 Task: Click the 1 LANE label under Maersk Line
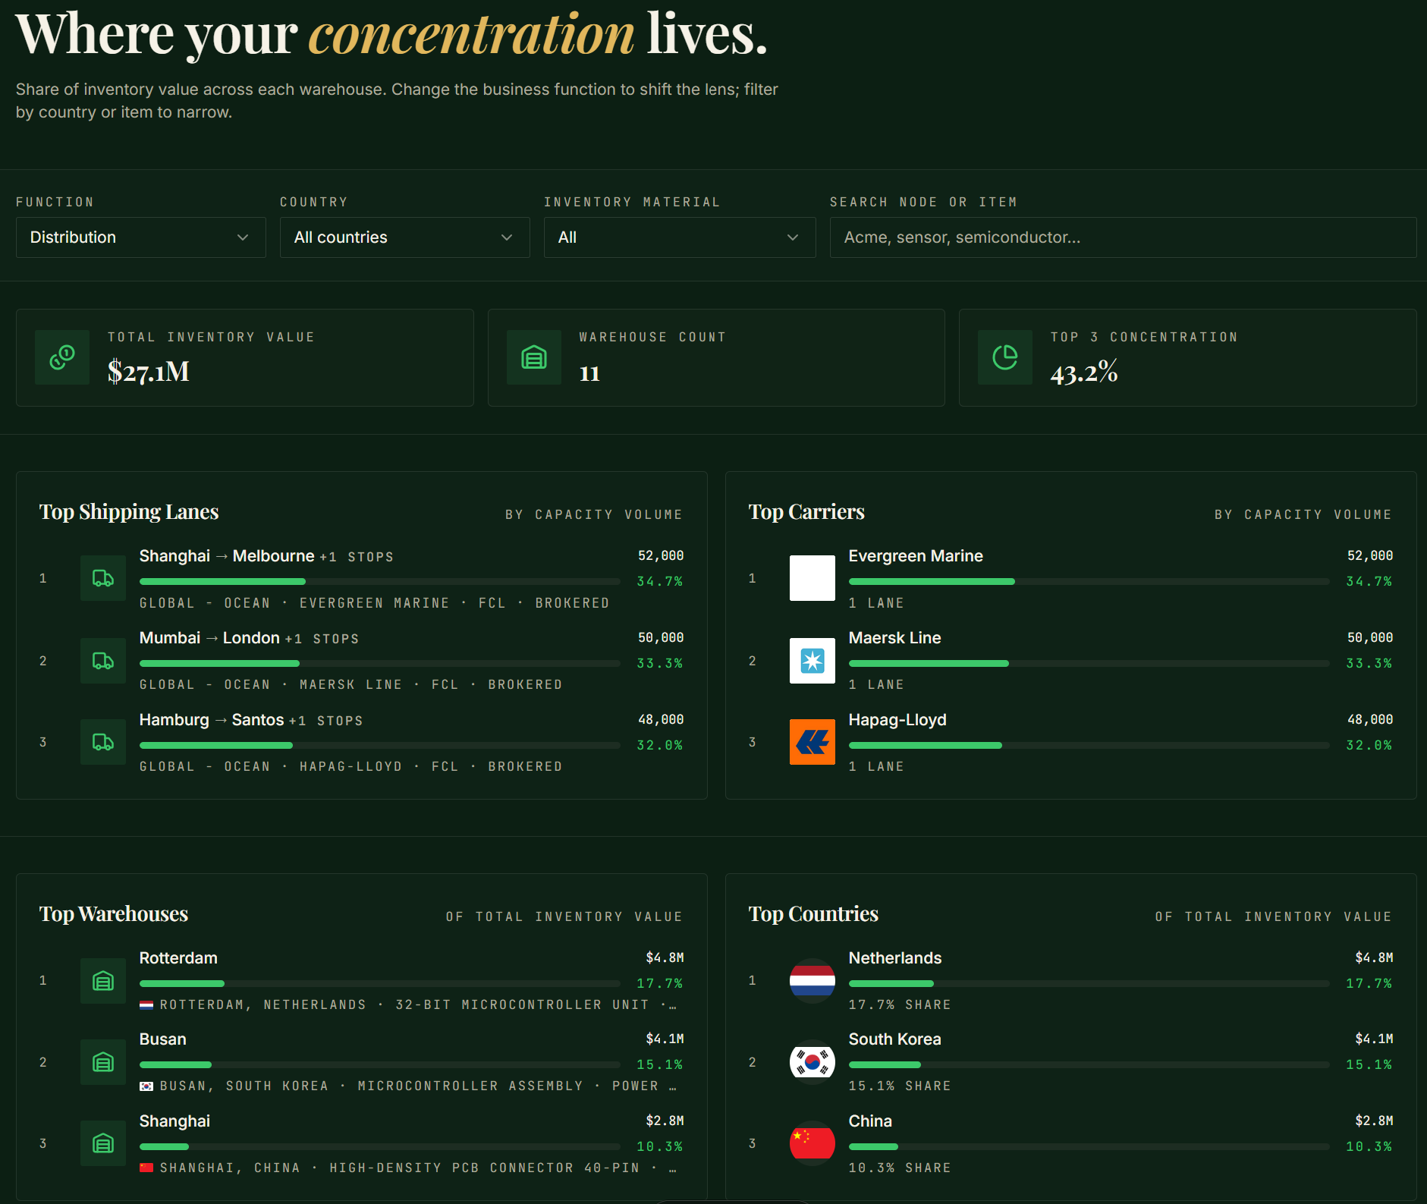tap(876, 685)
